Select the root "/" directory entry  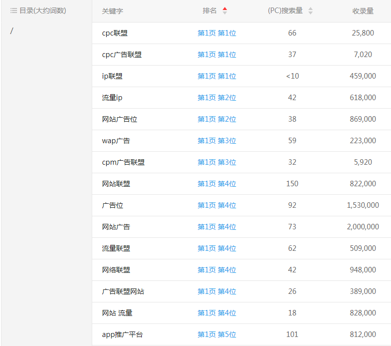pyautogui.click(x=12, y=31)
